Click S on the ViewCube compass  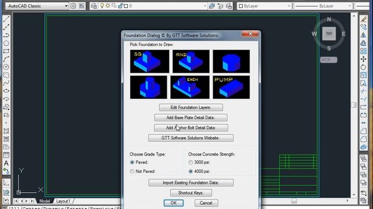point(329,48)
